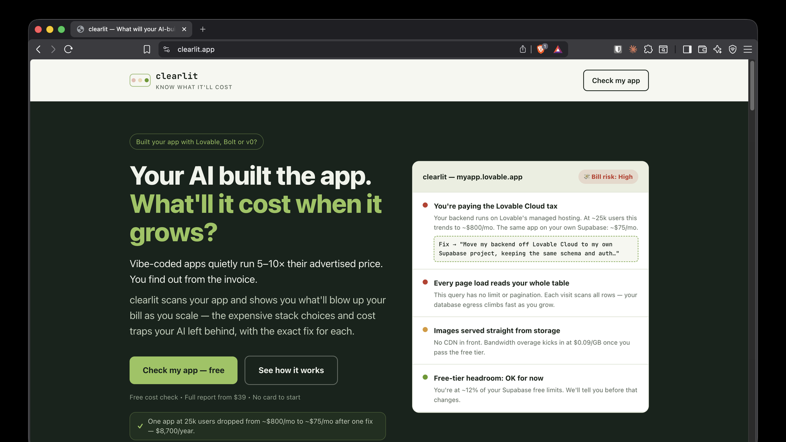Click "clearlit — myapp.lovable.app" card title
This screenshot has height=442, width=786.
coord(473,177)
